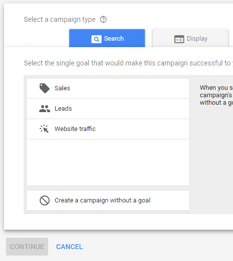Choose Website traffic as the goal

pyautogui.click(x=108, y=129)
